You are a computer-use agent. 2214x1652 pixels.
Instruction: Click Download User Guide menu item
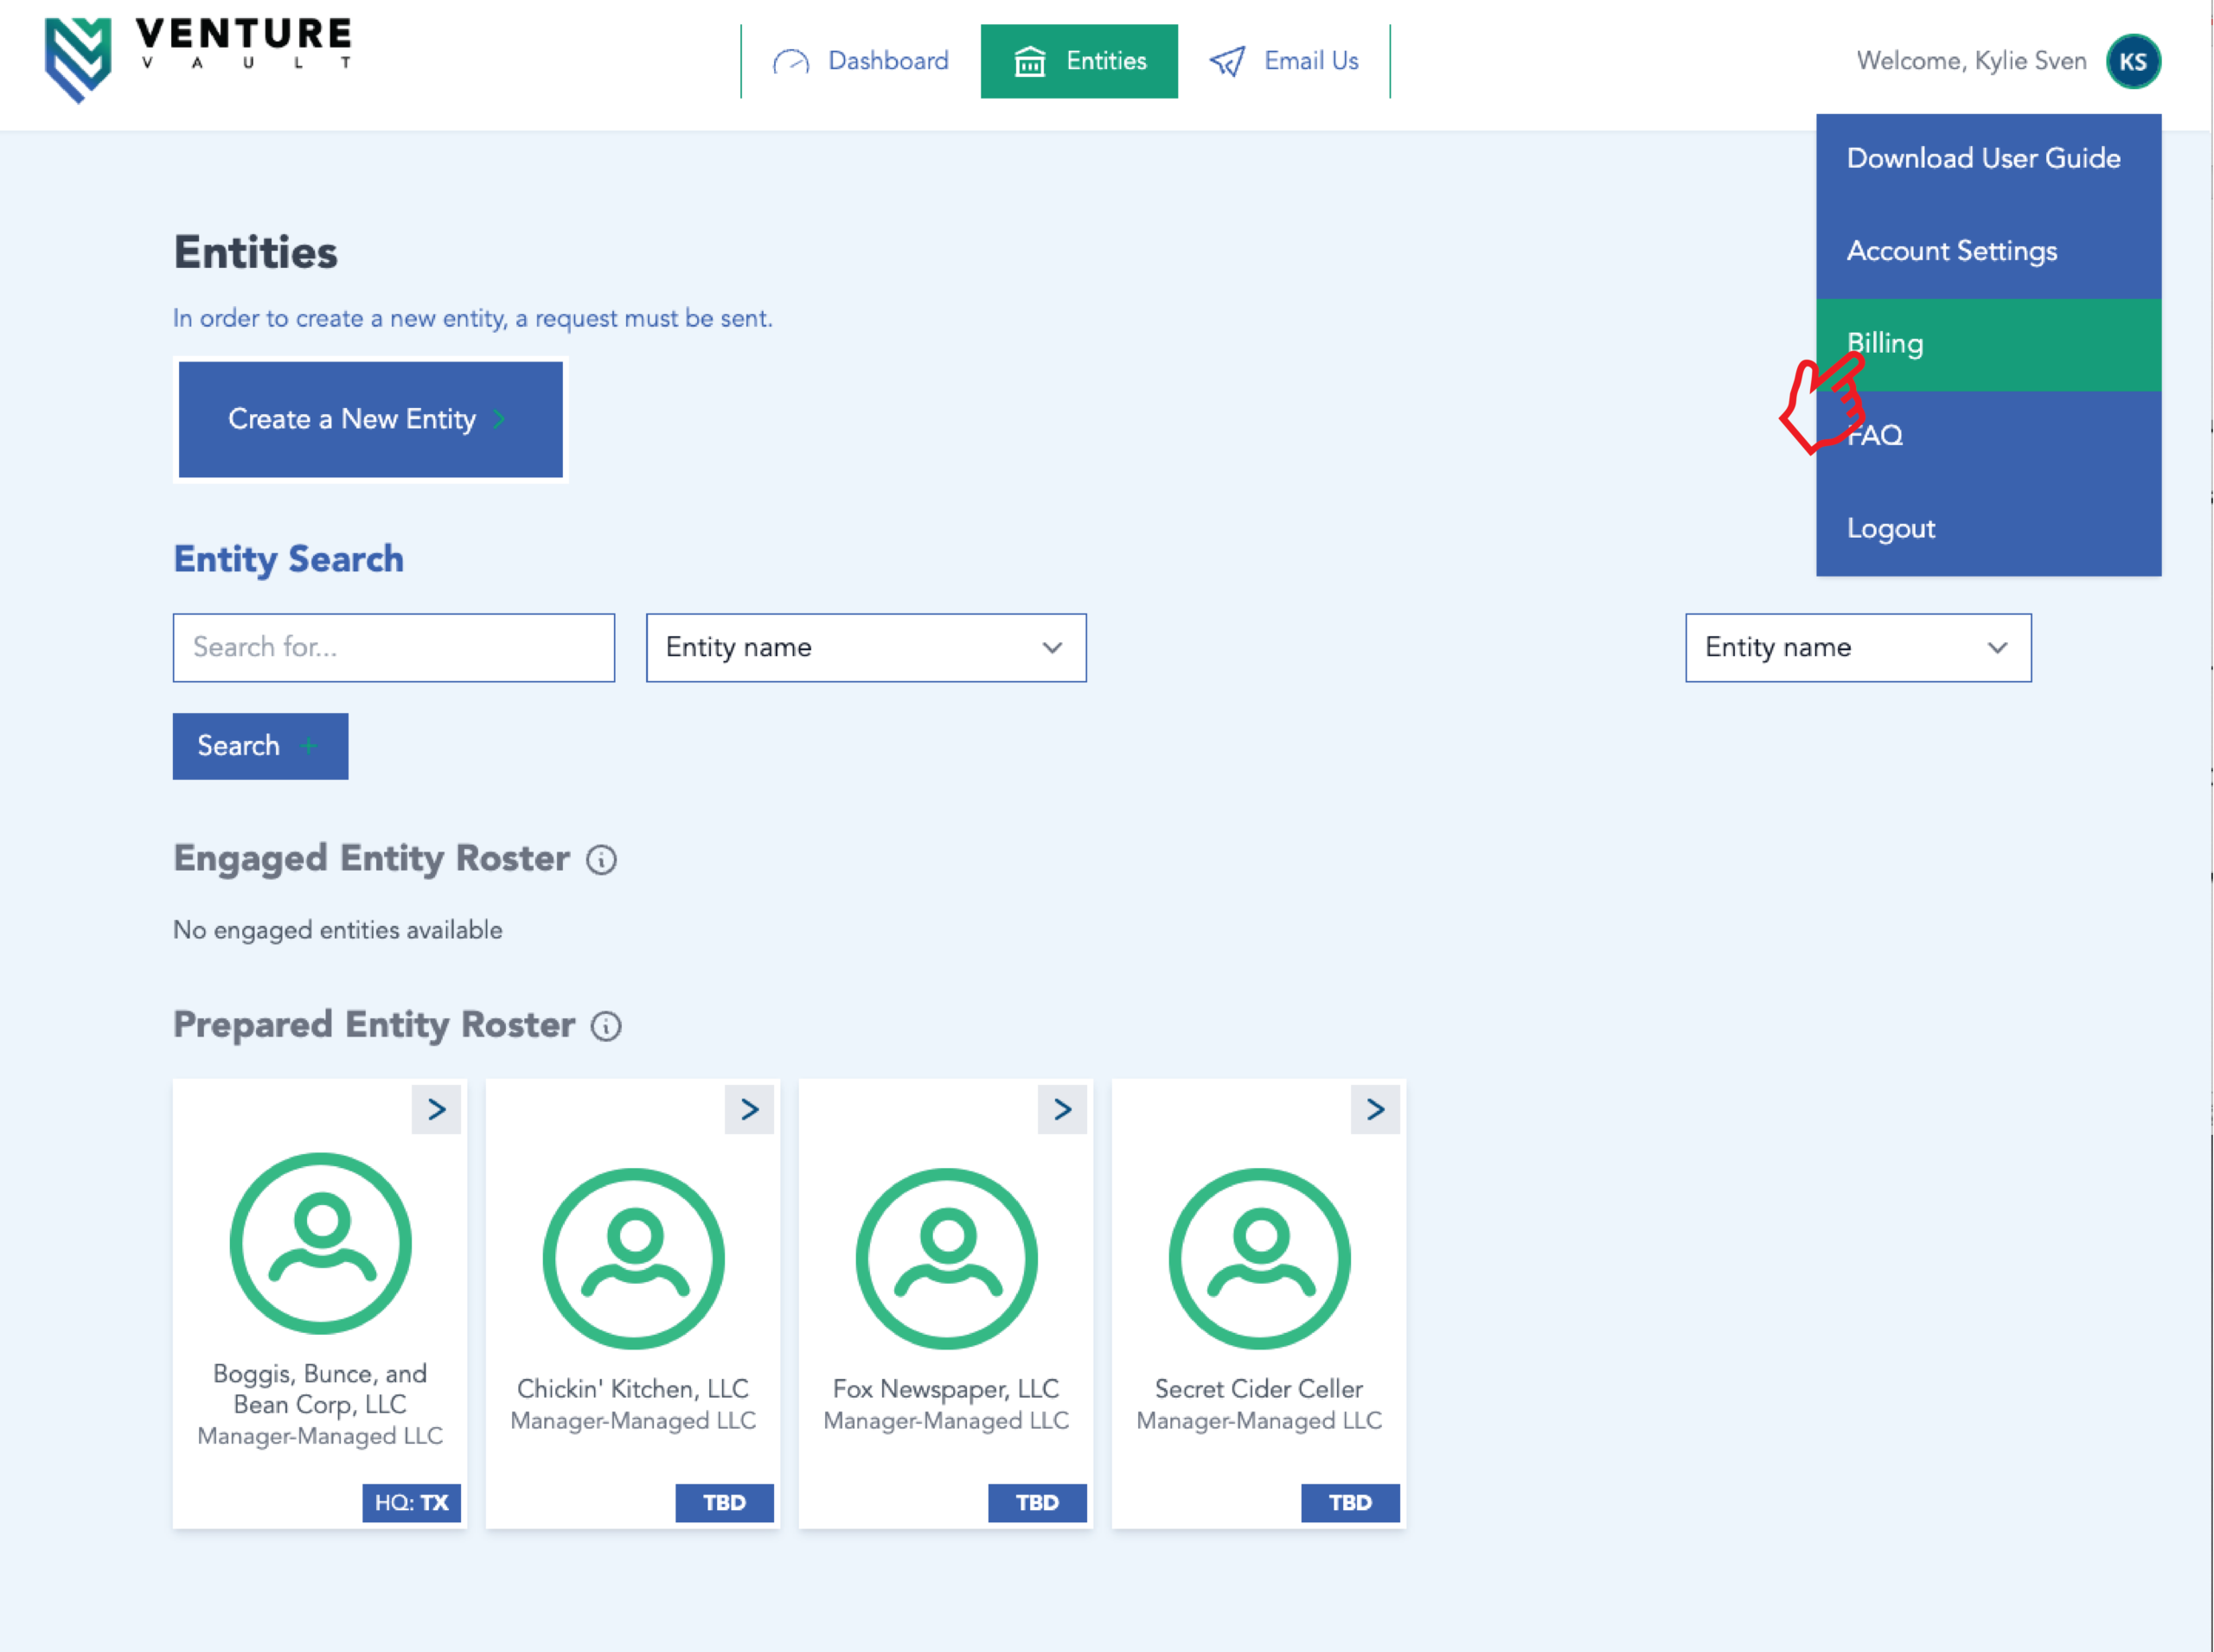(1987, 159)
